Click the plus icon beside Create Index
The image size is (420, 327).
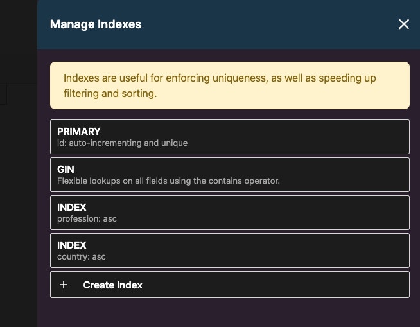tap(64, 285)
